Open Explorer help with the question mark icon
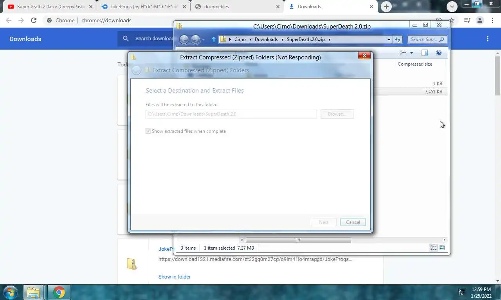Image resolution: width=501 pixels, height=300 pixels. pos(439,53)
